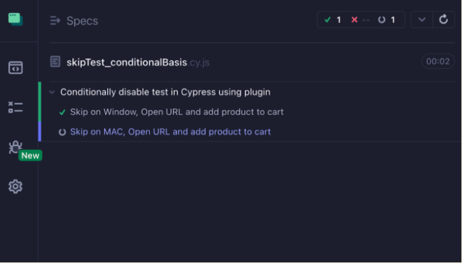This screenshot has width=462, height=263.
Task: Expand the Specs list panel toggle
Action: point(55,21)
